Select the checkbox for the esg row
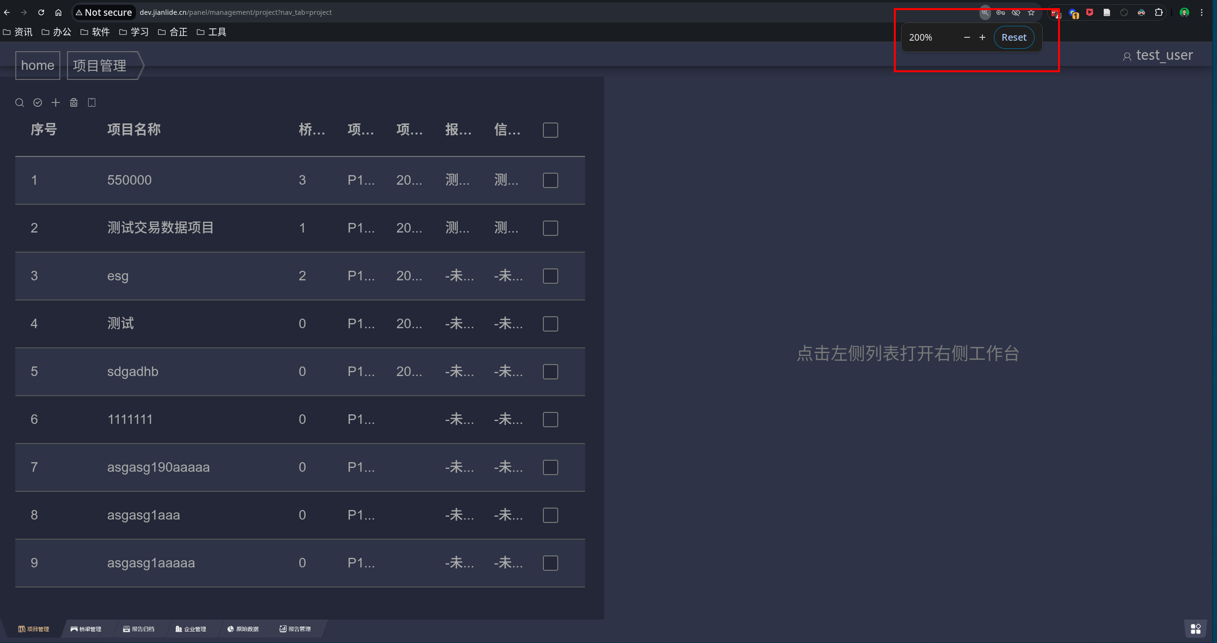 click(x=550, y=276)
